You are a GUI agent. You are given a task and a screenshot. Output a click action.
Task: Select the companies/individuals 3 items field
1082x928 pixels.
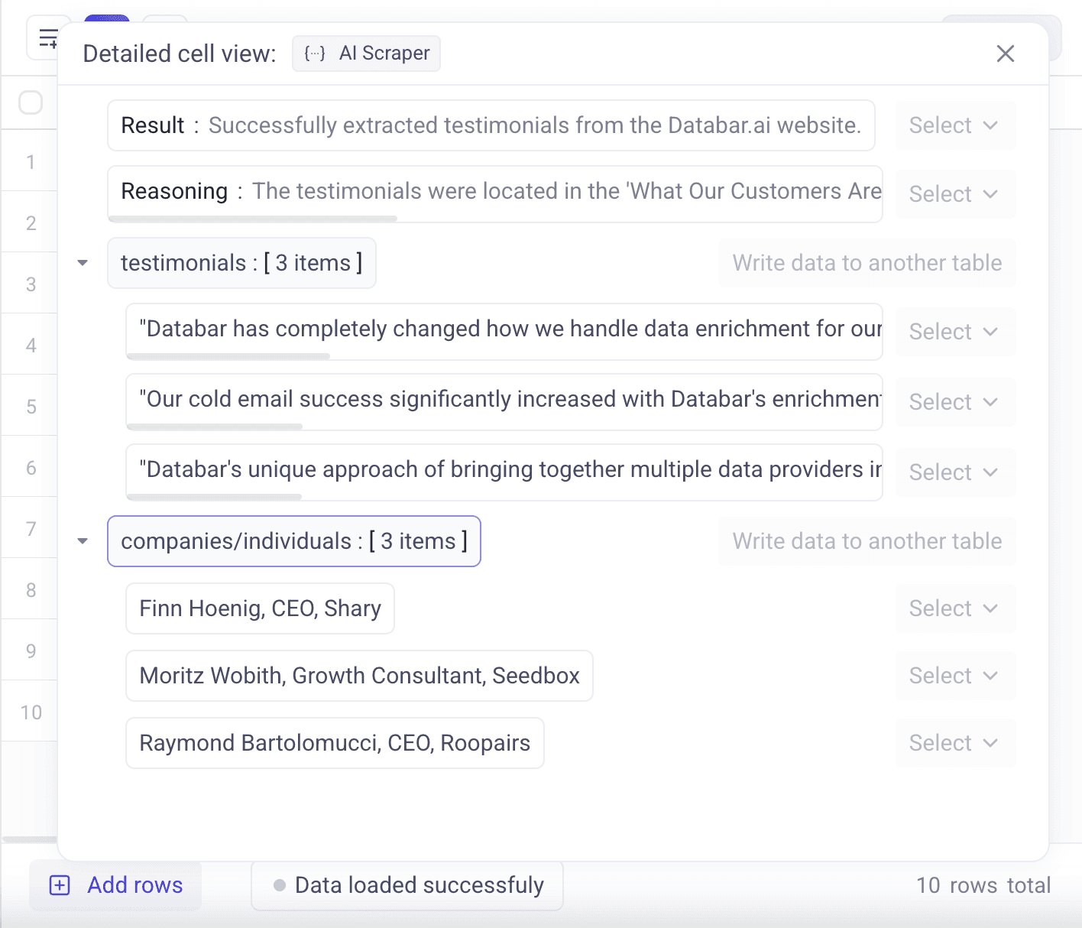[x=294, y=541]
